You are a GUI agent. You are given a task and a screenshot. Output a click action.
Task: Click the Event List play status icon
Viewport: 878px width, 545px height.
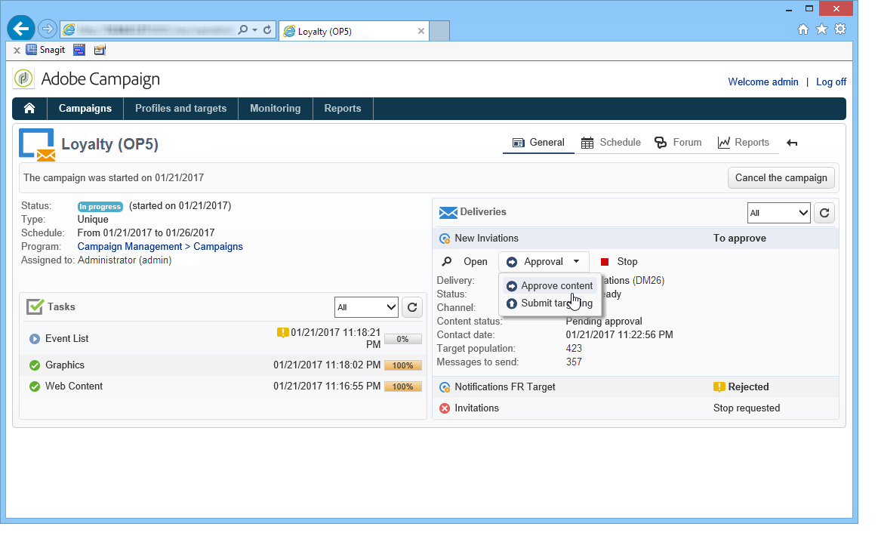35,339
